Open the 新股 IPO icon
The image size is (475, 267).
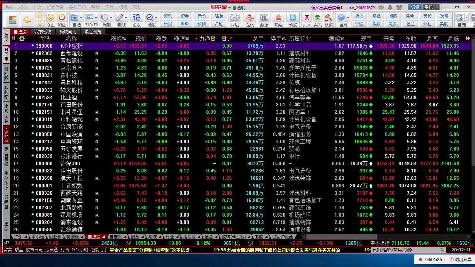(x=293, y=19)
